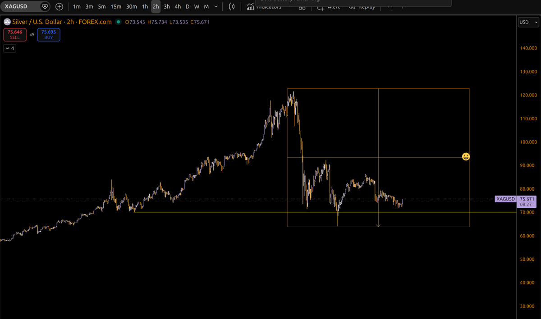Click the open value O73.545
This screenshot has height=319, width=541.
click(135, 22)
